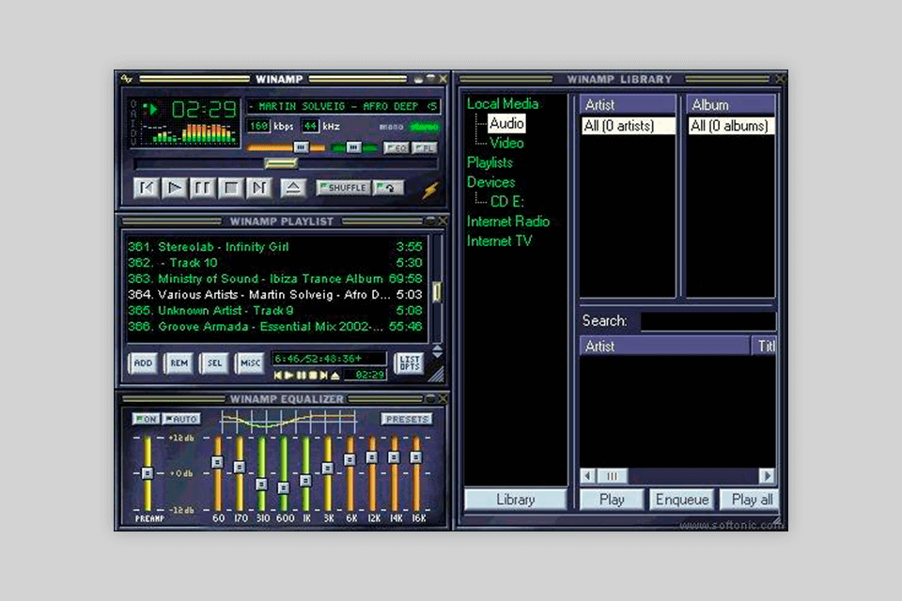Toggle the Shuffle button
902x601 pixels.
[x=343, y=188]
